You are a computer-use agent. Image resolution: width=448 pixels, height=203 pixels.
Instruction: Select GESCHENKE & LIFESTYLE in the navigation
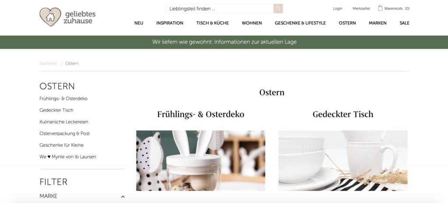pos(300,23)
